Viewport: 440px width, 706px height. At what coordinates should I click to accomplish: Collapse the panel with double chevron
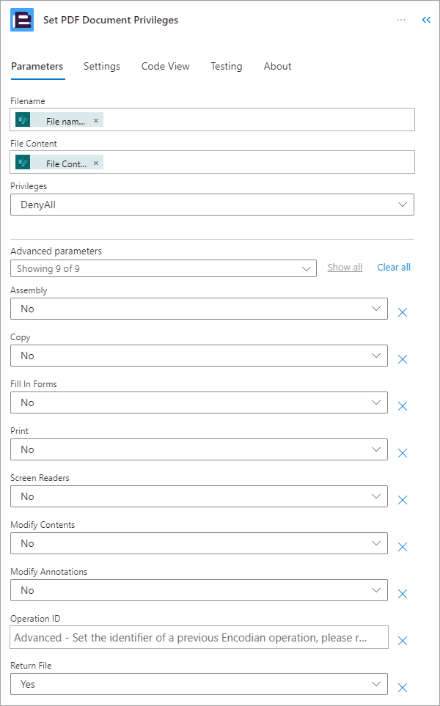coord(426,20)
